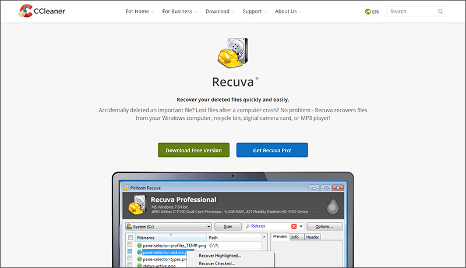Sort by the Path column header

tap(234, 237)
